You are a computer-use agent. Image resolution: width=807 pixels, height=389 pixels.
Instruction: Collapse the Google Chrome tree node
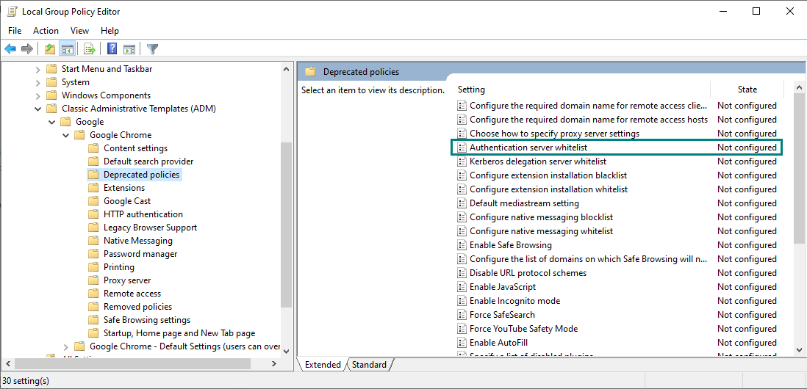coord(65,135)
